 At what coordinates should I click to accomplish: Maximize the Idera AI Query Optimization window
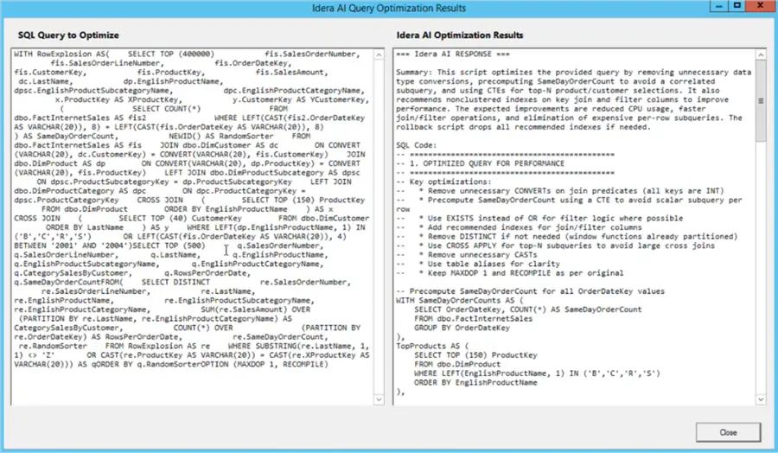(737, 6)
